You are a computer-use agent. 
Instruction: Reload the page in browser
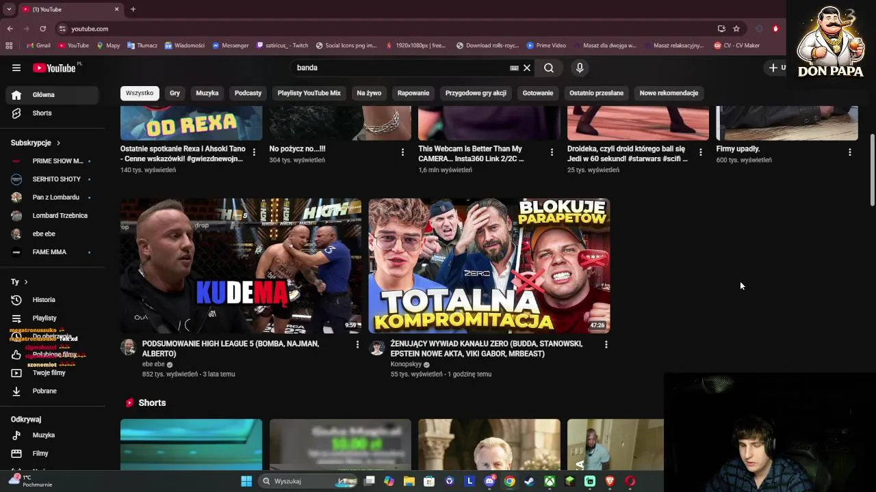(x=42, y=29)
